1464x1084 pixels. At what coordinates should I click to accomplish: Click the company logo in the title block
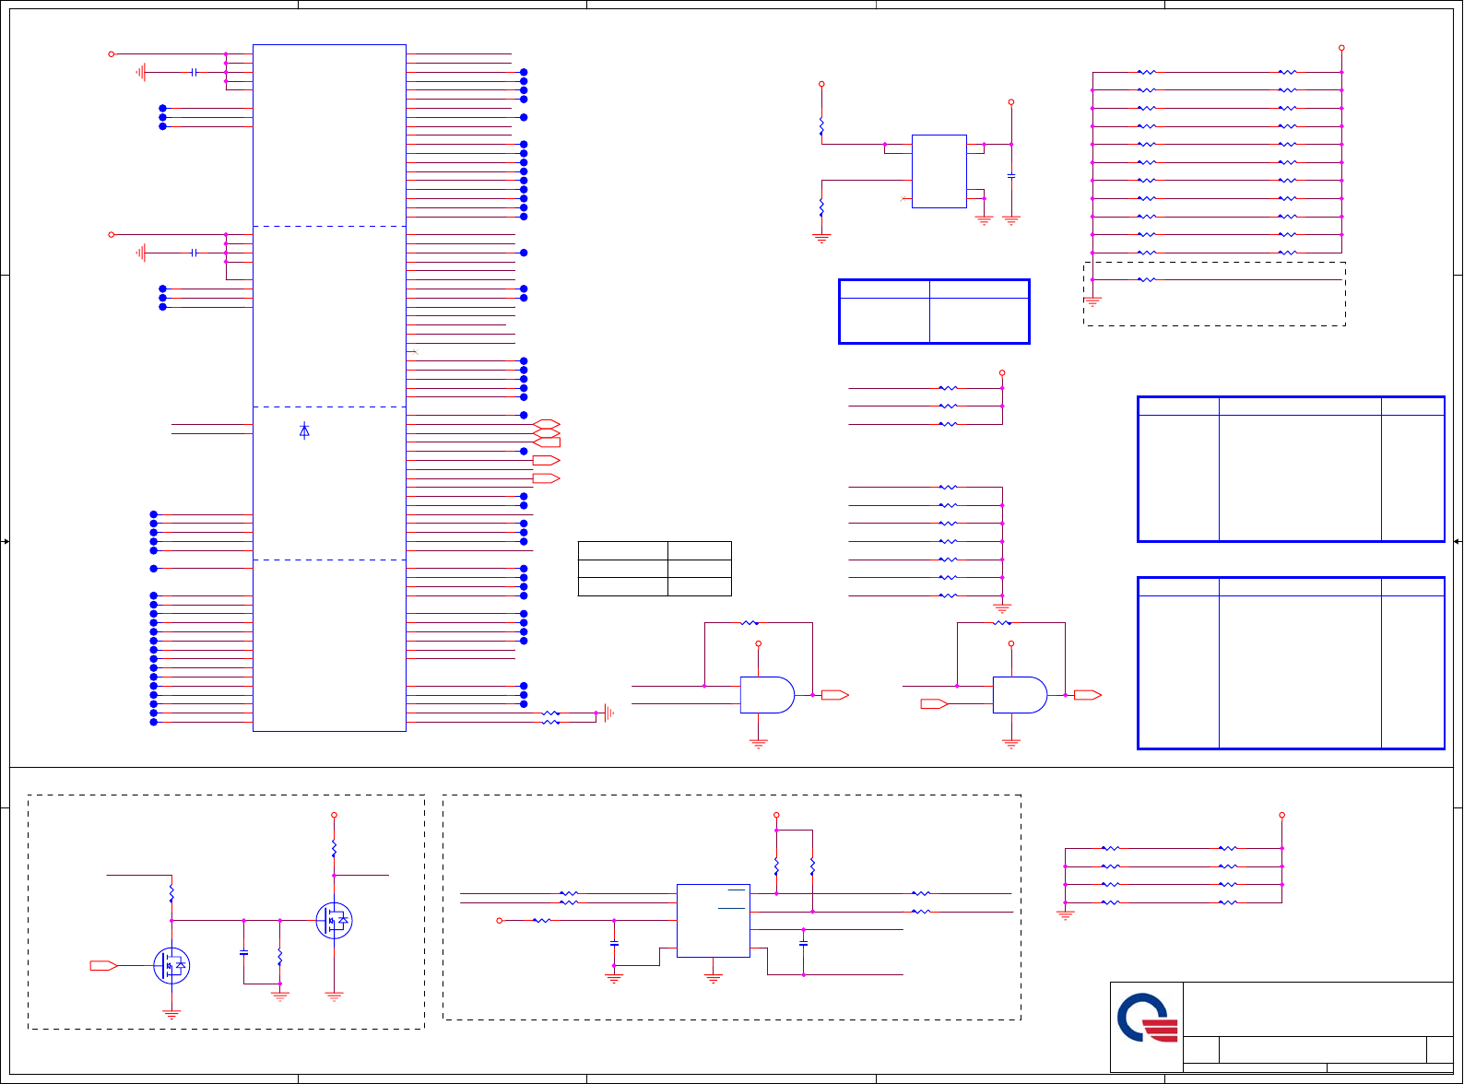click(1147, 1018)
